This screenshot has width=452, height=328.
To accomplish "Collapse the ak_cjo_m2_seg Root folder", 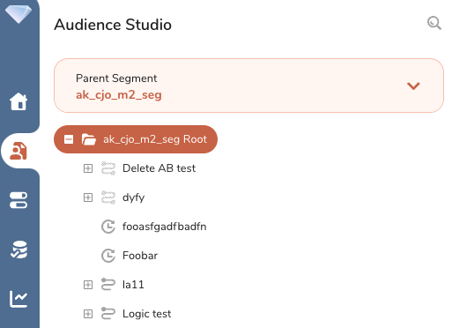I will tap(69, 139).
